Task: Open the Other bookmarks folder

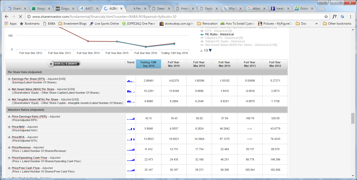Action: click(337, 24)
